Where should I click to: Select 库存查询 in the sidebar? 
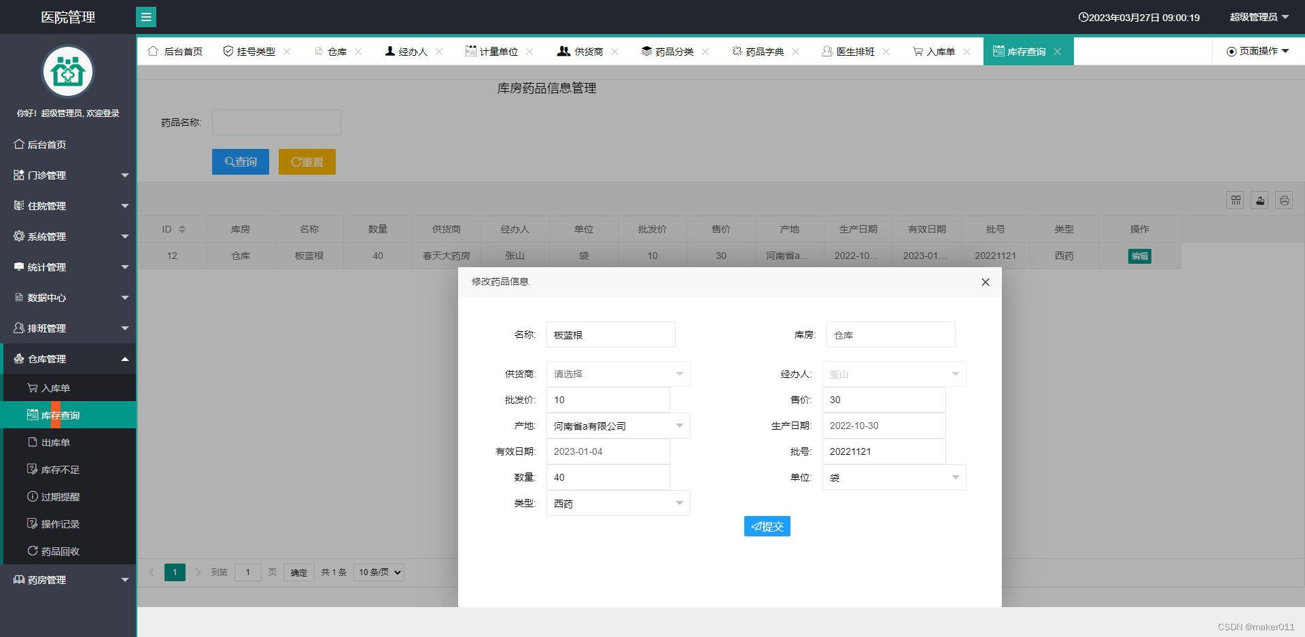click(x=69, y=415)
